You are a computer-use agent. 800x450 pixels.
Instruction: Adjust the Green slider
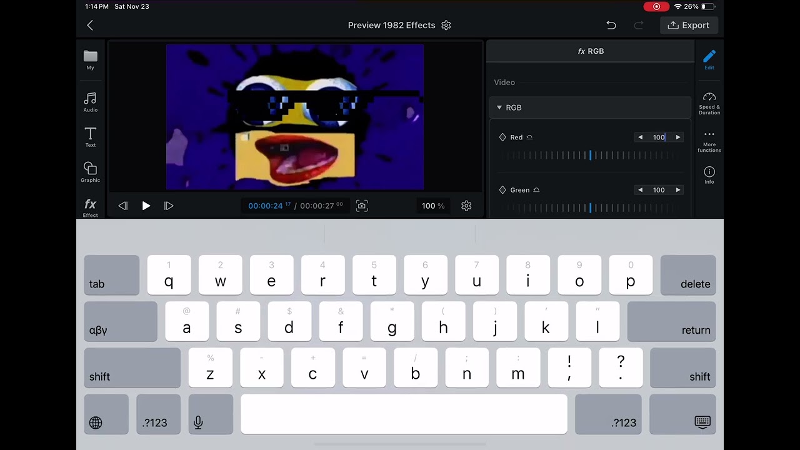pos(590,207)
